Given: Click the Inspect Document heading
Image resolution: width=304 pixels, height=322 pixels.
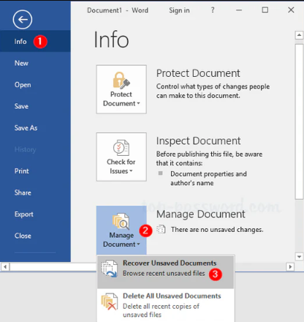Looking at the screenshot, I should coord(198,141).
